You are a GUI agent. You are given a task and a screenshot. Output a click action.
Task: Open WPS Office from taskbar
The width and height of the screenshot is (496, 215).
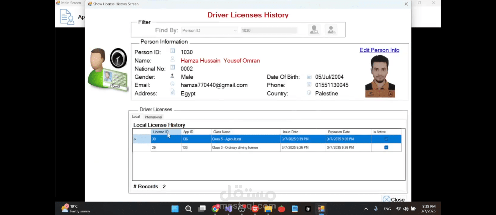tap(255, 209)
